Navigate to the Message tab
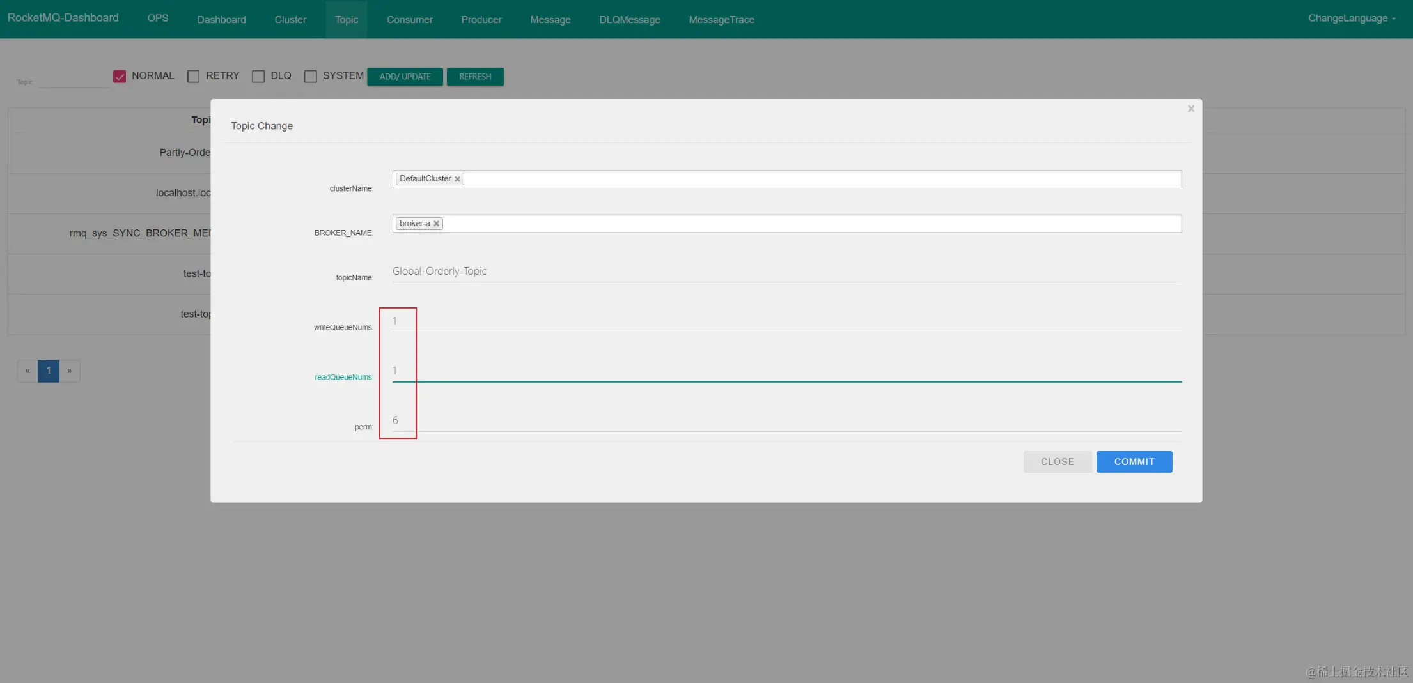 point(550,19)
